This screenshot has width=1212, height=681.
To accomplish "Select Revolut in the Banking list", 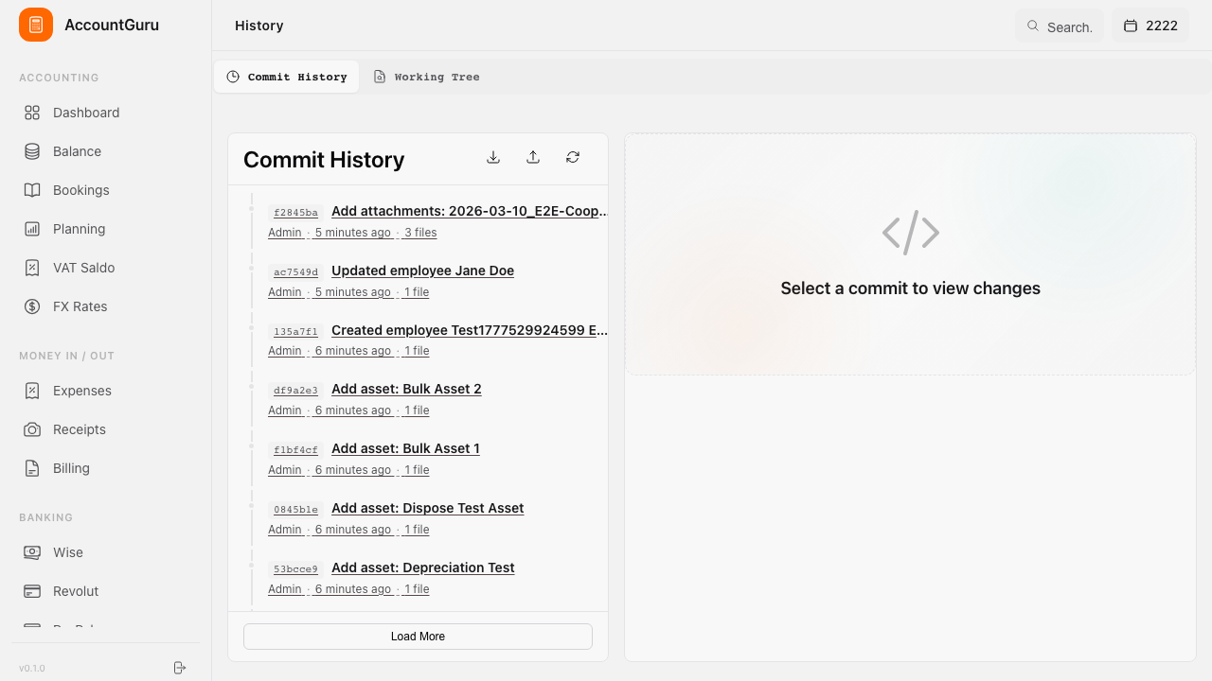I will click(105, 591).
